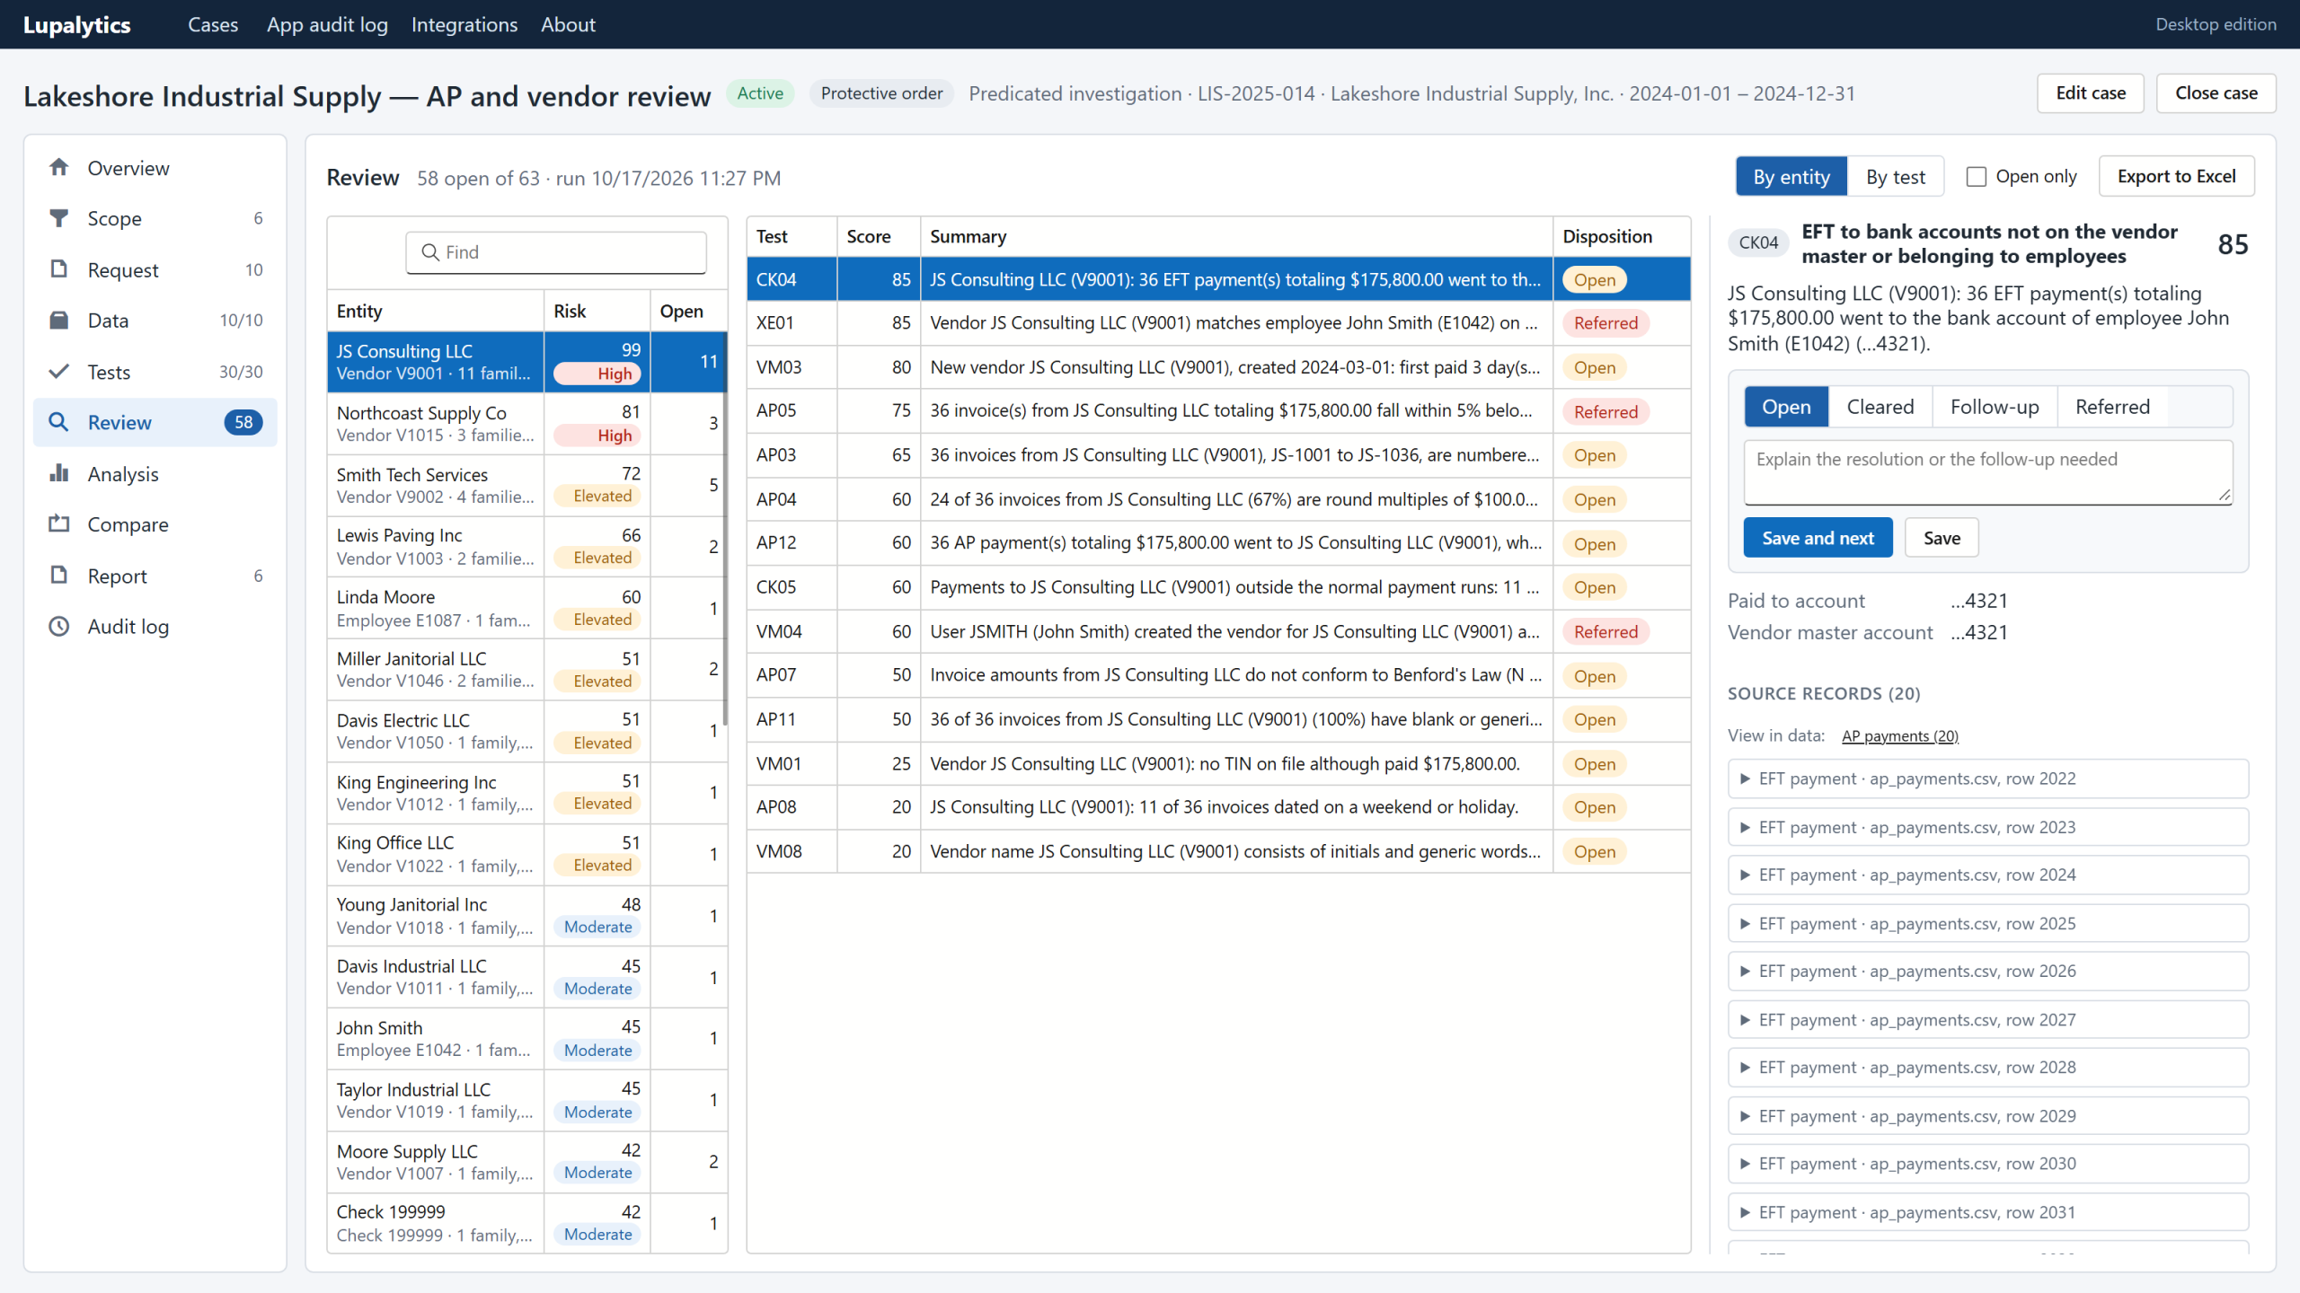The image size is (2300, 1293).
Task: Set disposition to Cleared
Action: tap(1880, 407)
